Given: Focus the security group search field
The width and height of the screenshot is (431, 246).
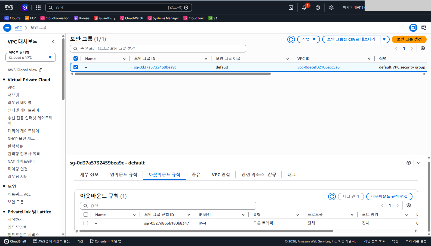Looking at the screenshot, I should pos(158,49).
